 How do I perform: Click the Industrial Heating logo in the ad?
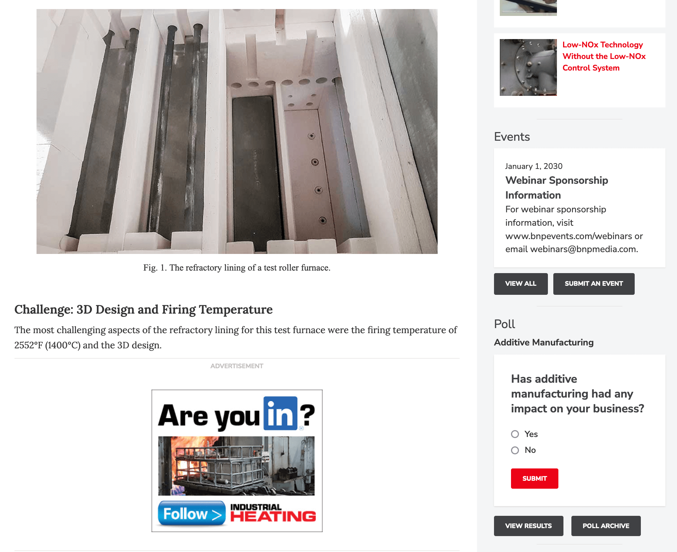point(273,513)
